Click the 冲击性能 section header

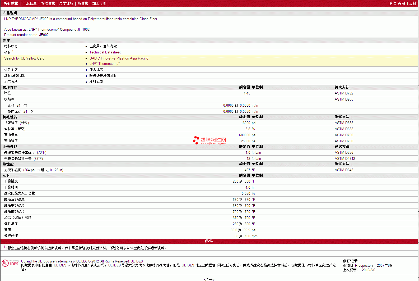click(x=10, y=147)
